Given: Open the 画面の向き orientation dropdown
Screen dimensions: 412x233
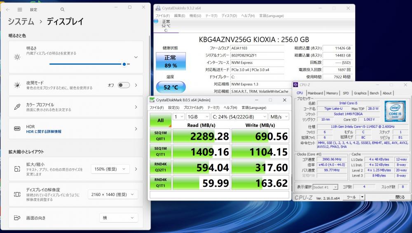Looking at the screenshot, I should pos(118,217).
